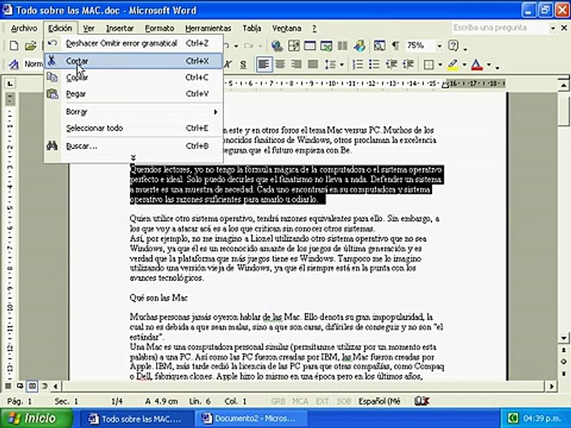This screenshot has height=428, width=571.
Task: Click the New blank document icon
Action: click(14, 46)
